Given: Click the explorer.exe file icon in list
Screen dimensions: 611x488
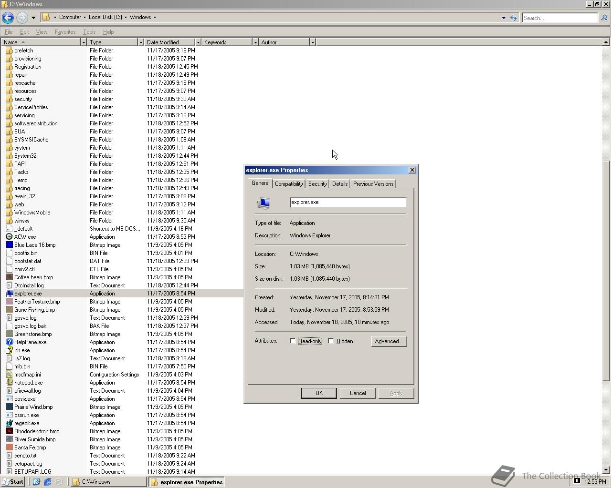Looking at the screenshot, I should (x=9, y=294).
